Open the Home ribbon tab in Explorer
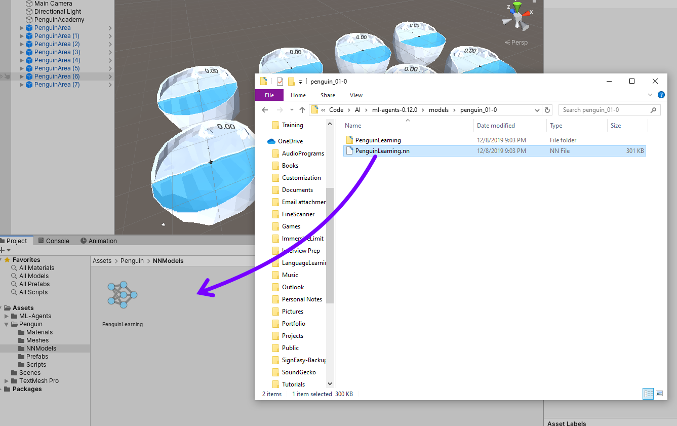 tap(298, 95)
